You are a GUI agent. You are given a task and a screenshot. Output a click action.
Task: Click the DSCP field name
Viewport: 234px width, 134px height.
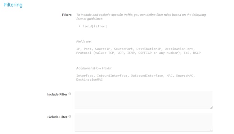[197, 53]
